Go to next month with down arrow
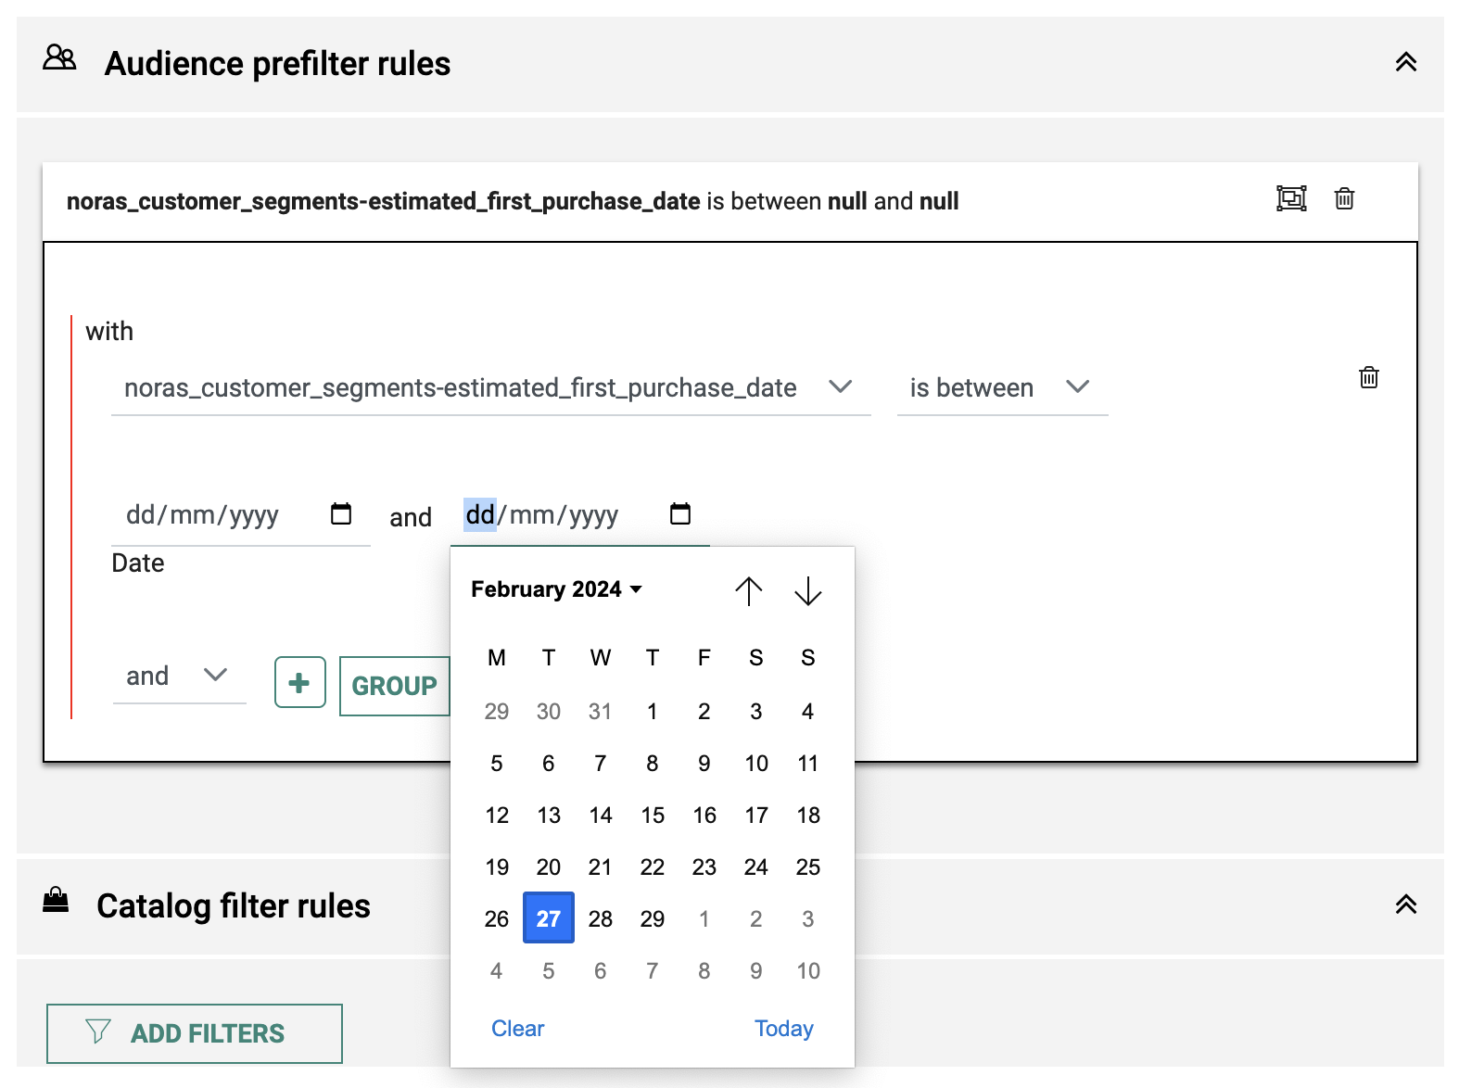The height and width of the screenshot is (1088, 1459). [x=808, y=590]
